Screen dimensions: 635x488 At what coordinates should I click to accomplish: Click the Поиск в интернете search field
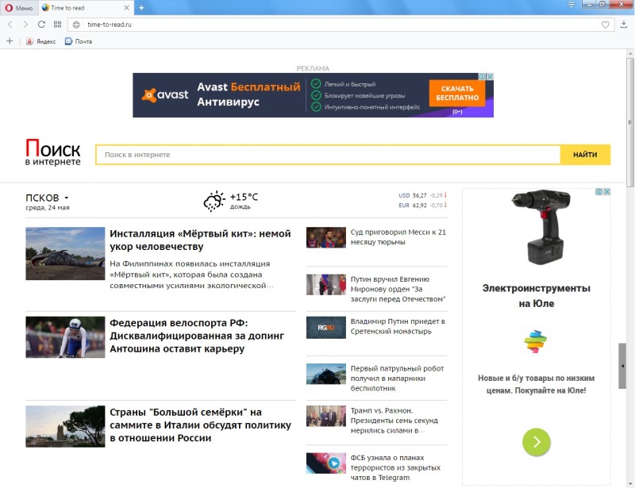tap(327, 155)
